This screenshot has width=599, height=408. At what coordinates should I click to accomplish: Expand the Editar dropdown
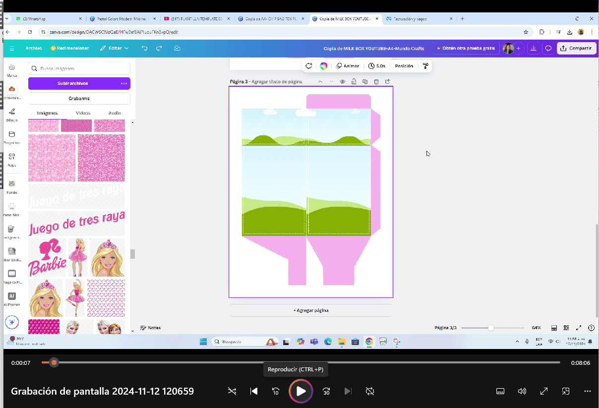[x=114, y=48]
